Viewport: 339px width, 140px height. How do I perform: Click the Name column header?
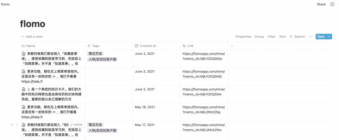coord(52,46)
